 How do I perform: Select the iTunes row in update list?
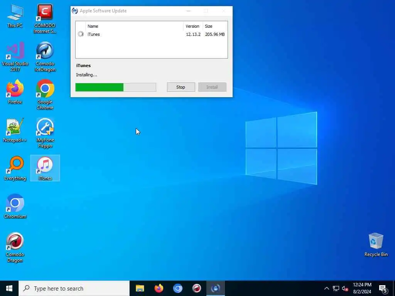point(151,34)
